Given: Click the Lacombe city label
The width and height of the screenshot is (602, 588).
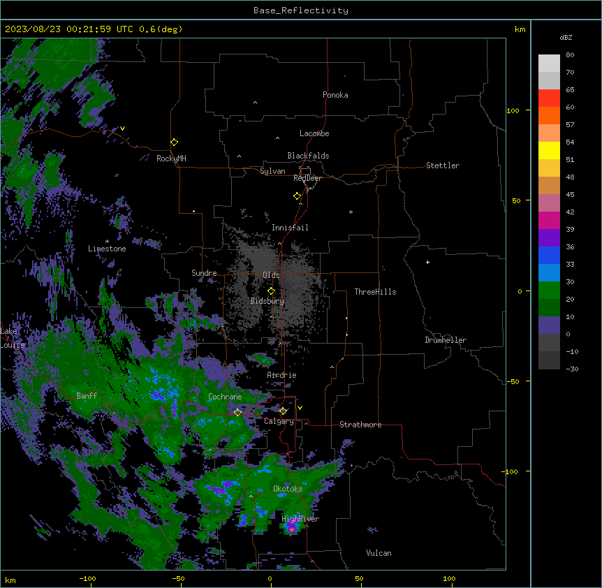Looking at the screenshot, I should click(x=314, y=133).
